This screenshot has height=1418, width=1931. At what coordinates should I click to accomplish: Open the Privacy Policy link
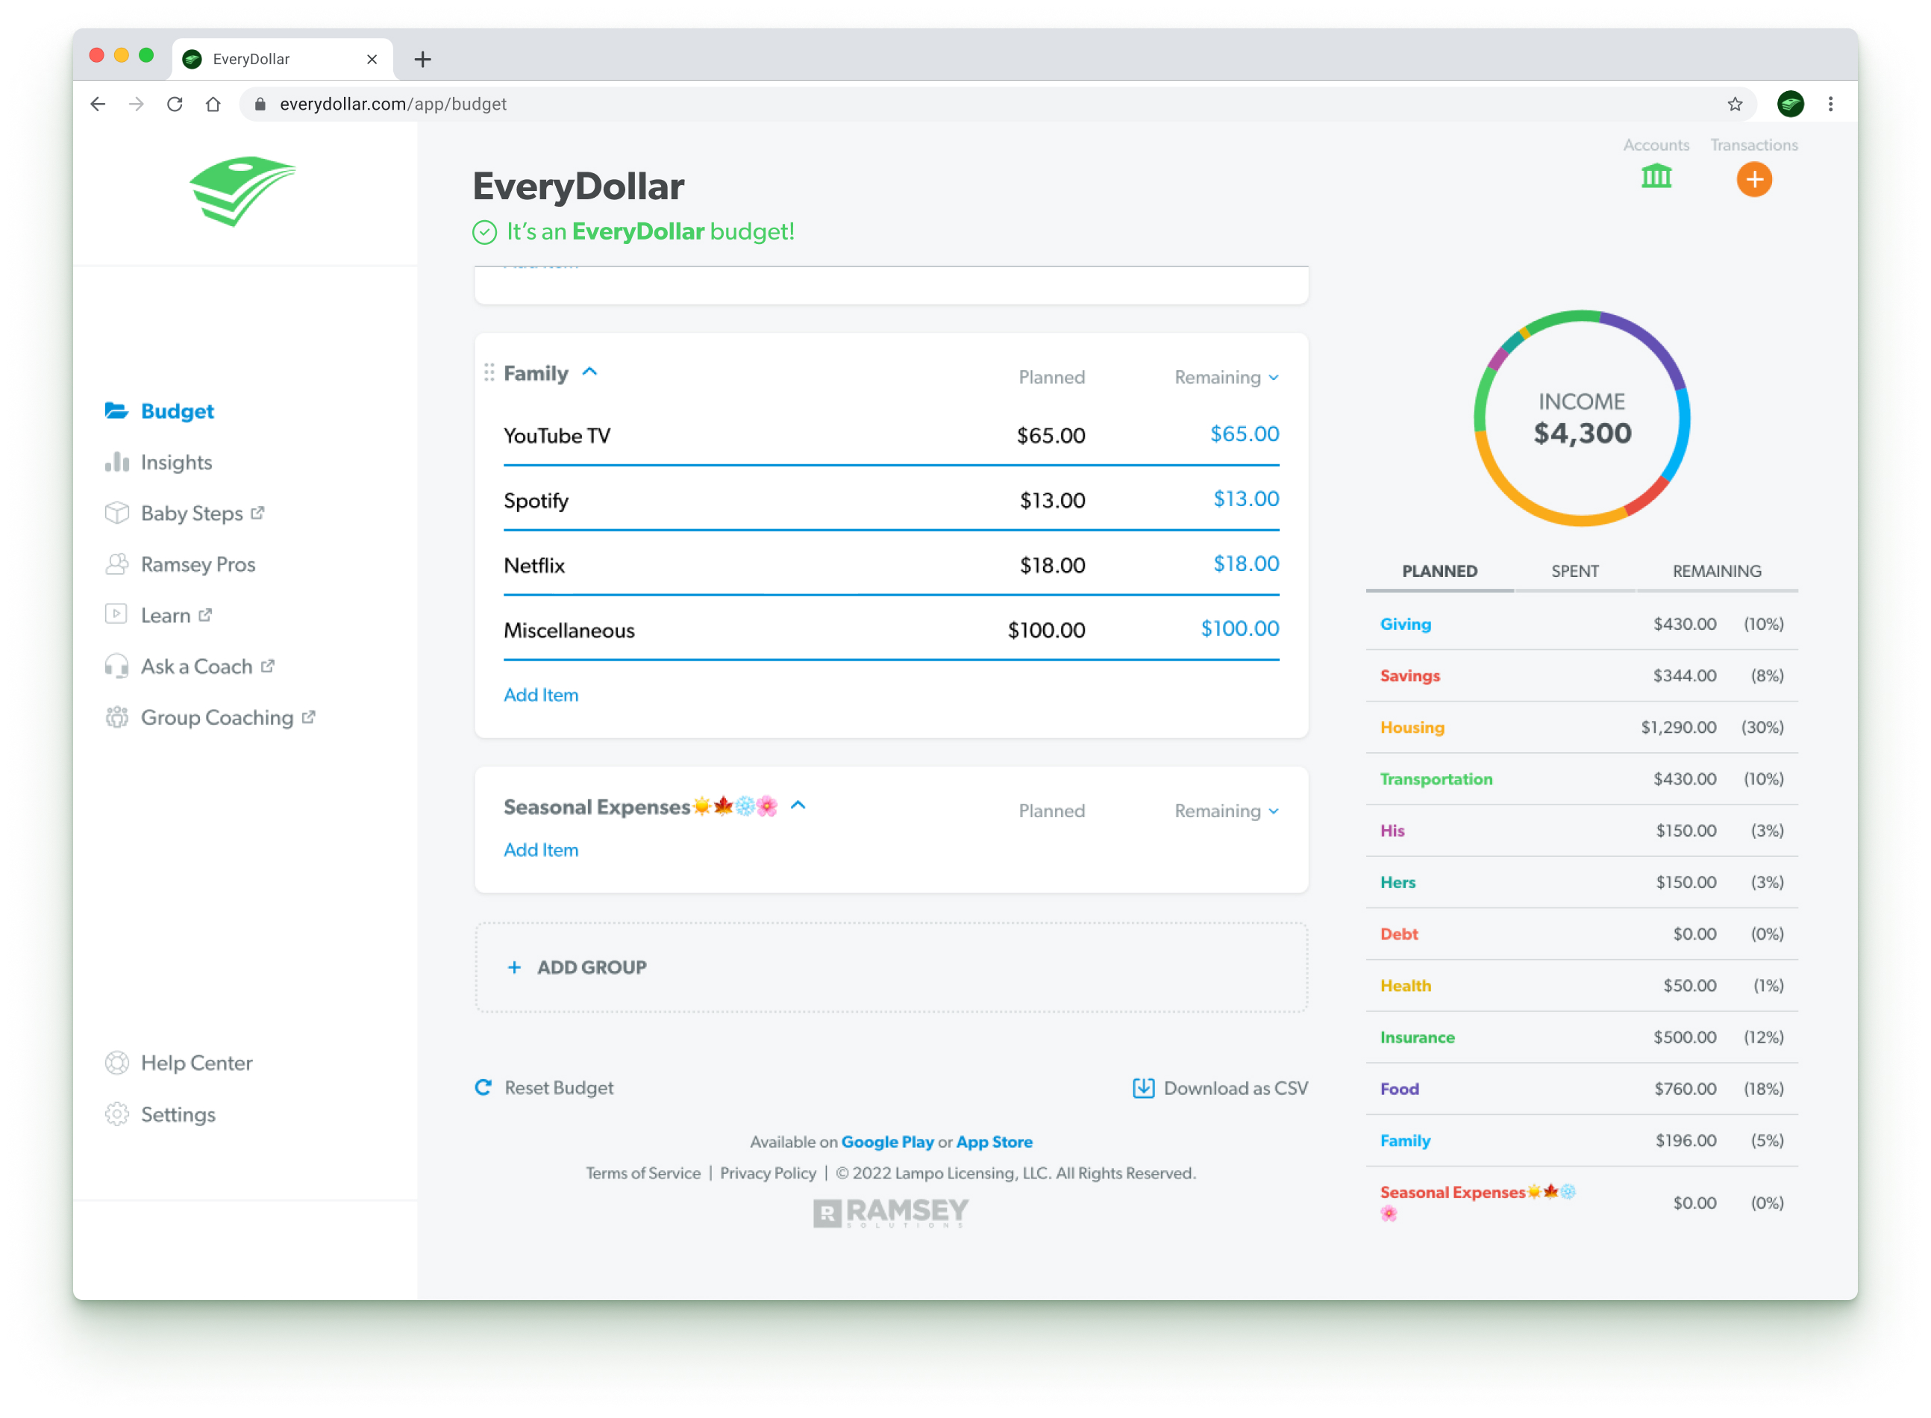click(767, 1172)
